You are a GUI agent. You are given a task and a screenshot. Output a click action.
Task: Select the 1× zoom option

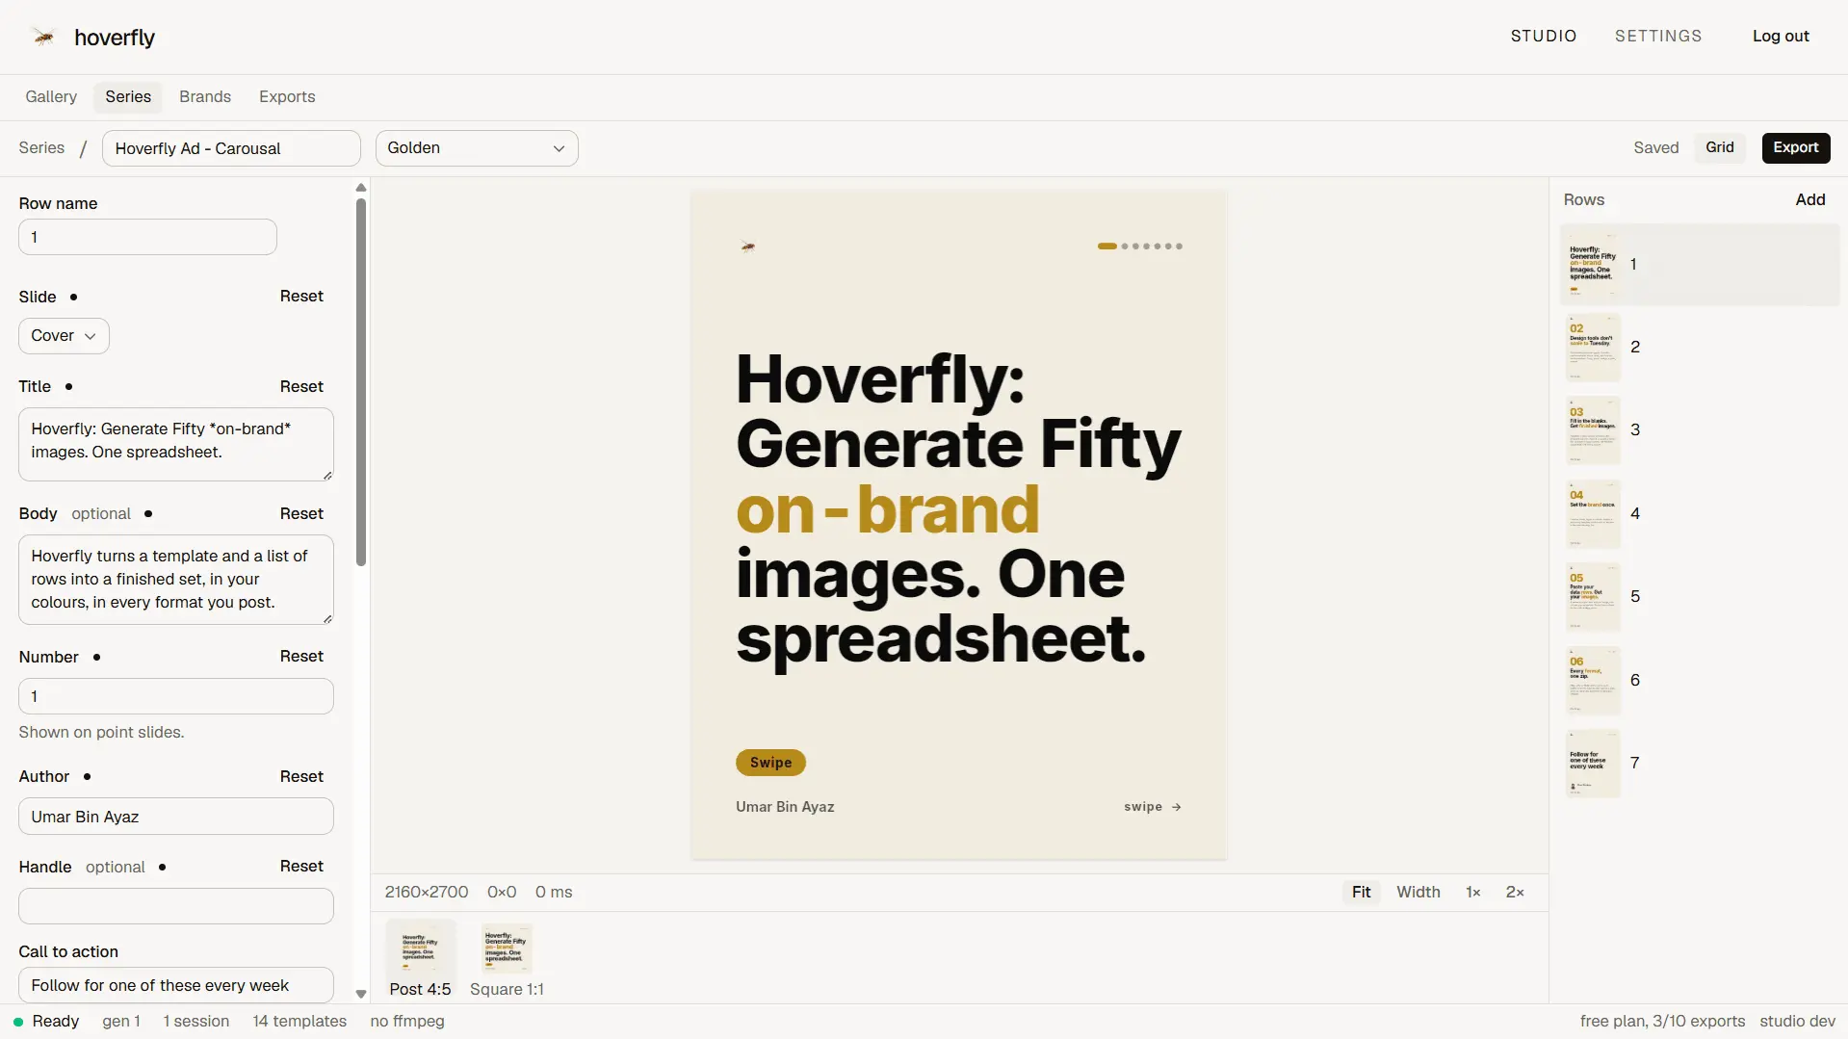(1472, 893)
